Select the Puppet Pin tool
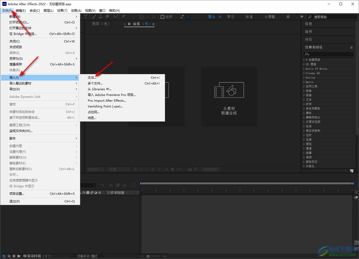Screen dimensions: 359x259 pos(123,16)
